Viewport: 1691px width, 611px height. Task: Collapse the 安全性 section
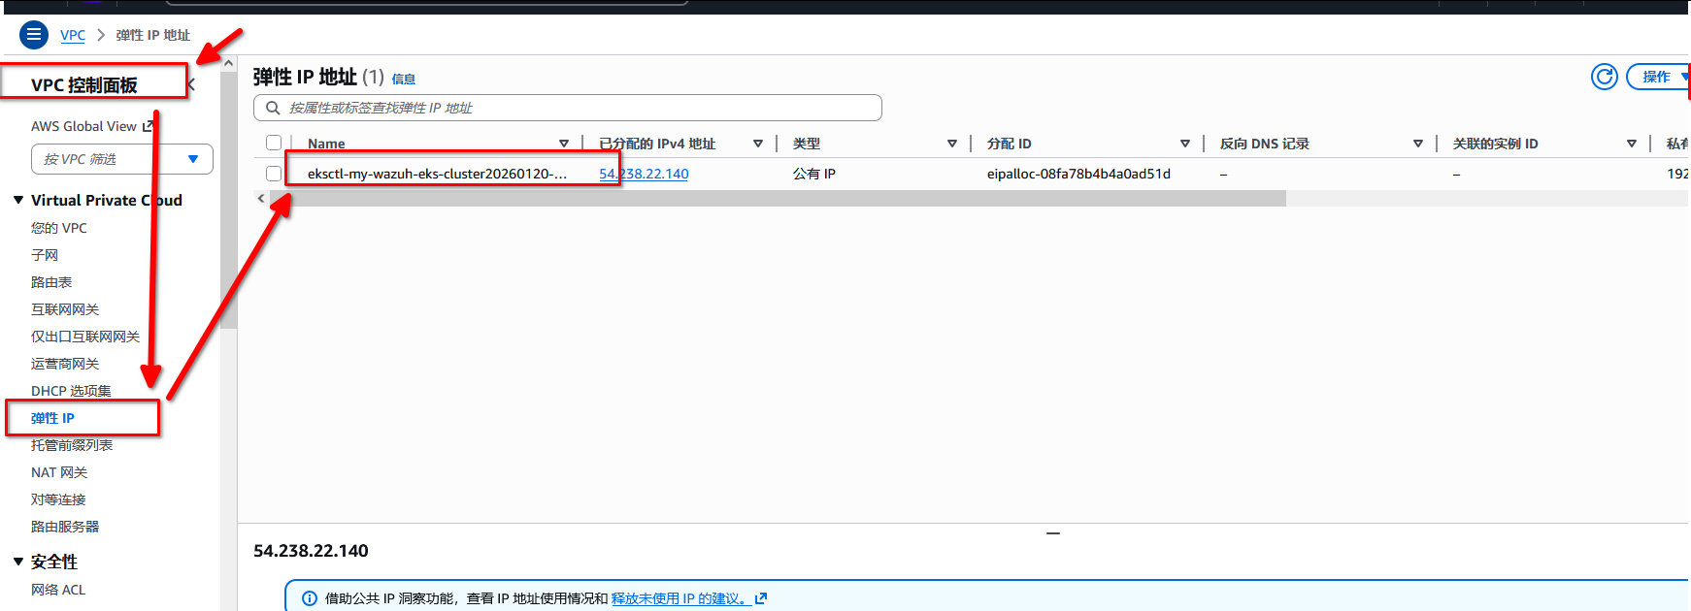[18, 562]
